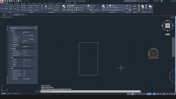This screenshot has height=99, width=176.
Task: Activate the Stretch command
Action: coord(24,10)
